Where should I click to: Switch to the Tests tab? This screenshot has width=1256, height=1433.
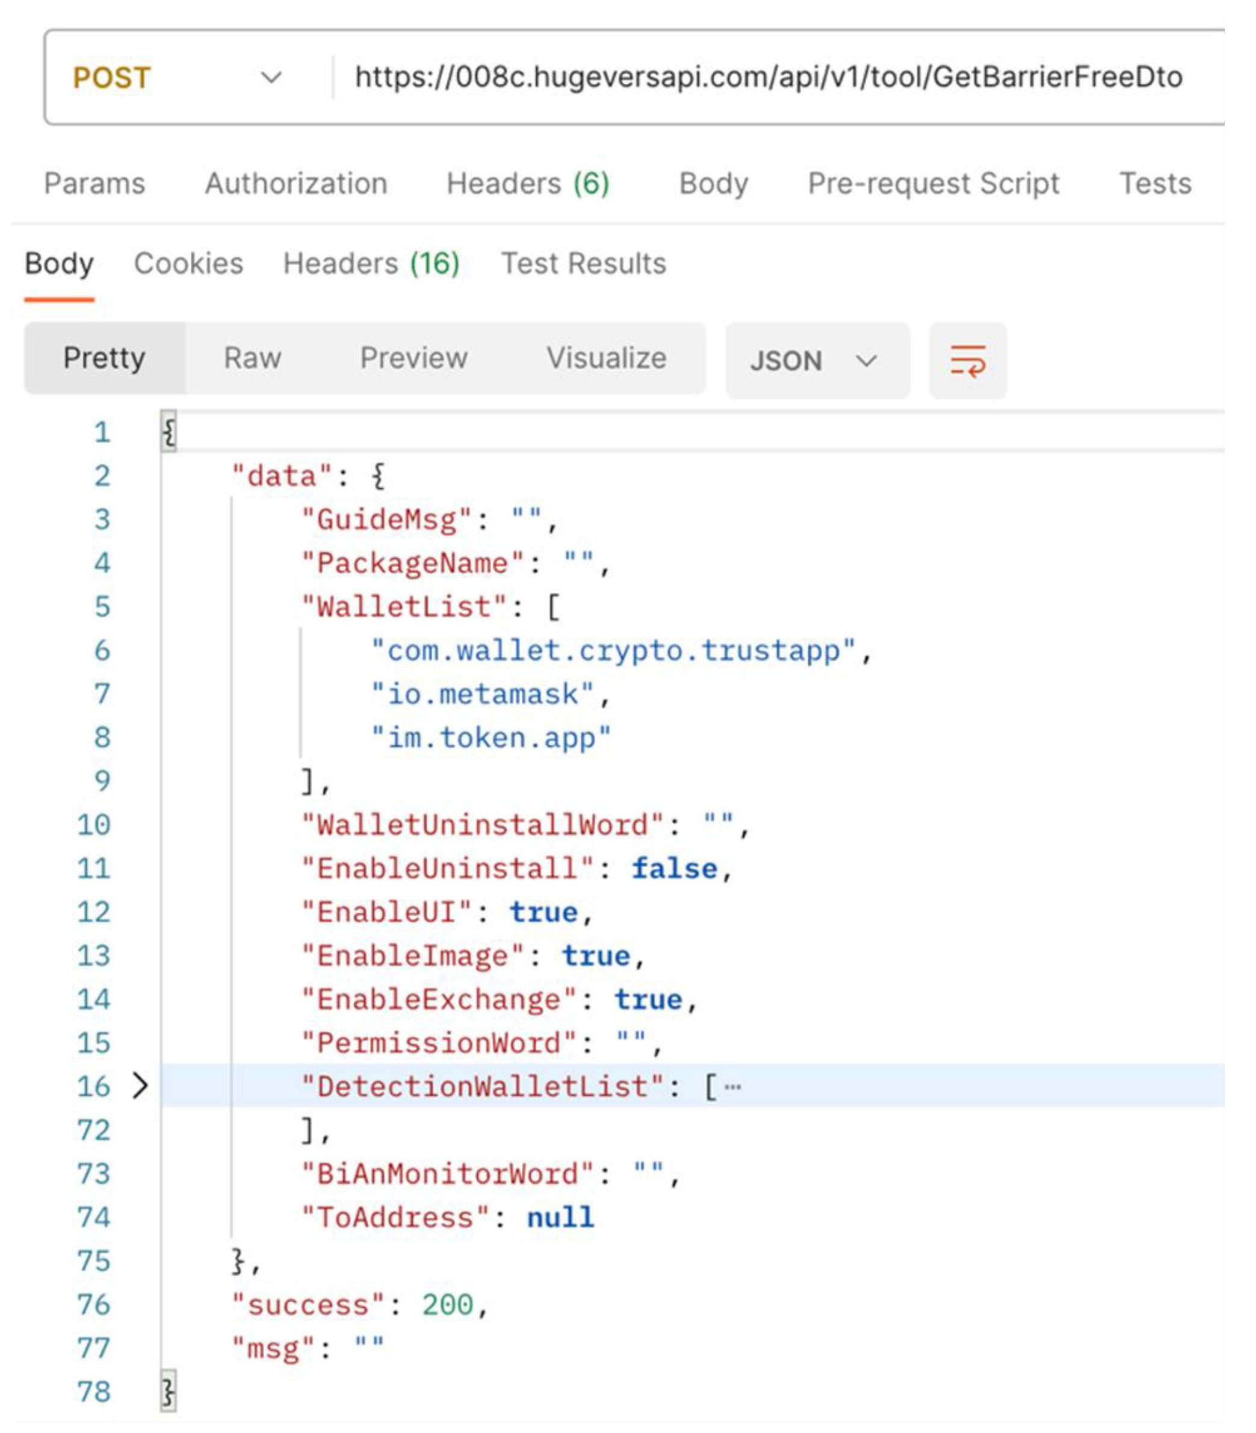tap(1155, 184)
